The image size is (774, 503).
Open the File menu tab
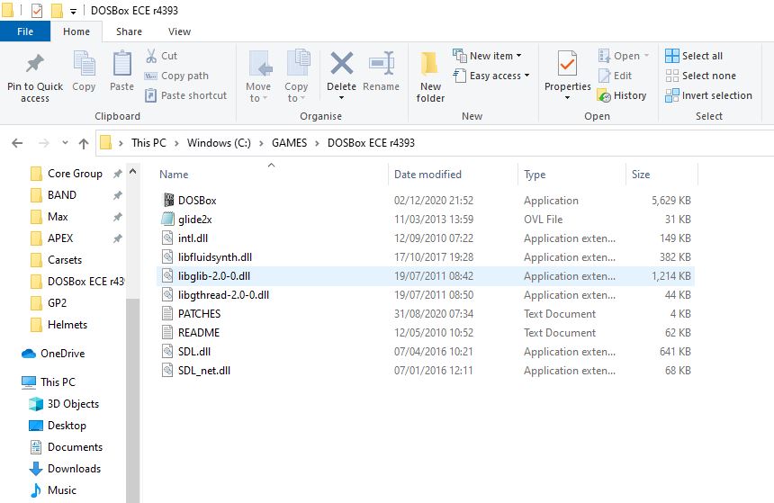click(25, 31)
